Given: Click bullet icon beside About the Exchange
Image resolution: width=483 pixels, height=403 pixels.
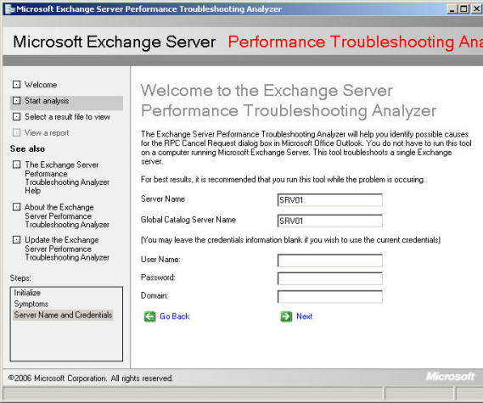Looking at the screenshot, I should point(17,207).
